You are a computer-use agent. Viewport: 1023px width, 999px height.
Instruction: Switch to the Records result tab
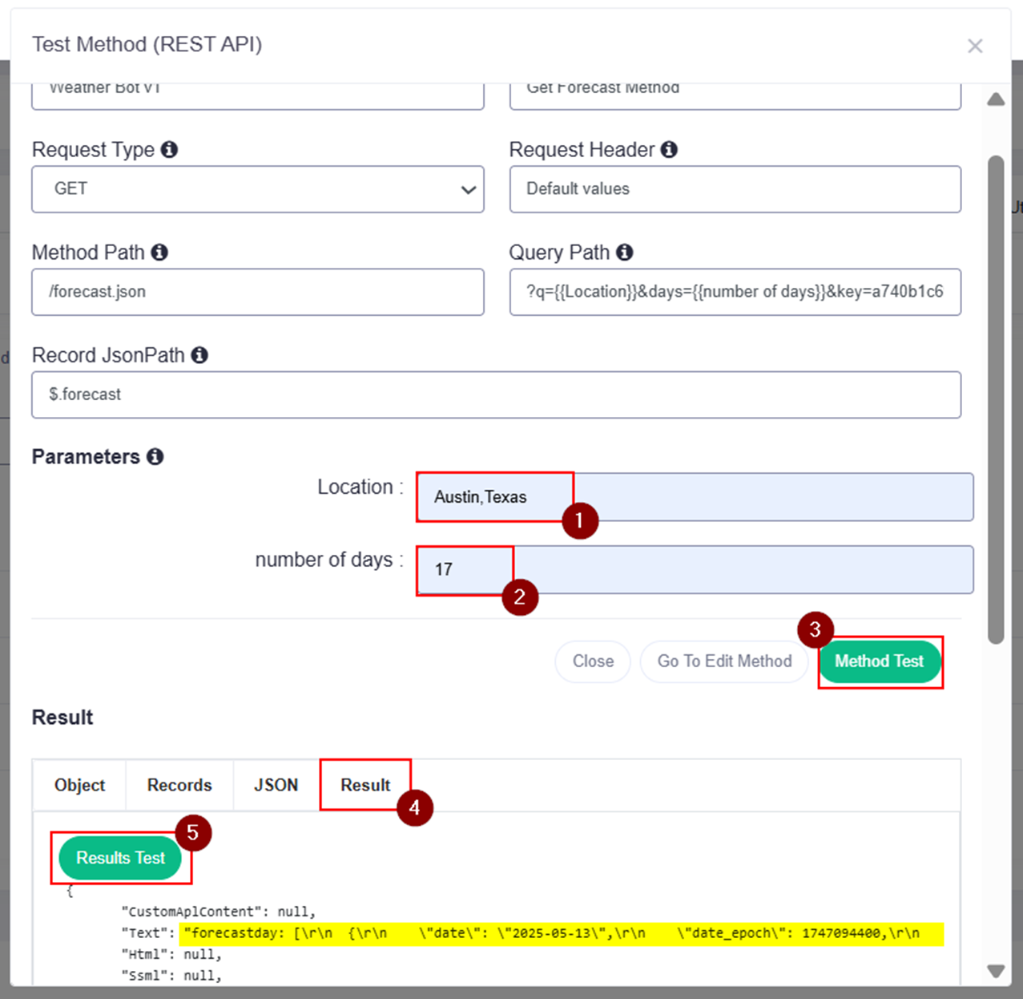[x=179, y=786]
